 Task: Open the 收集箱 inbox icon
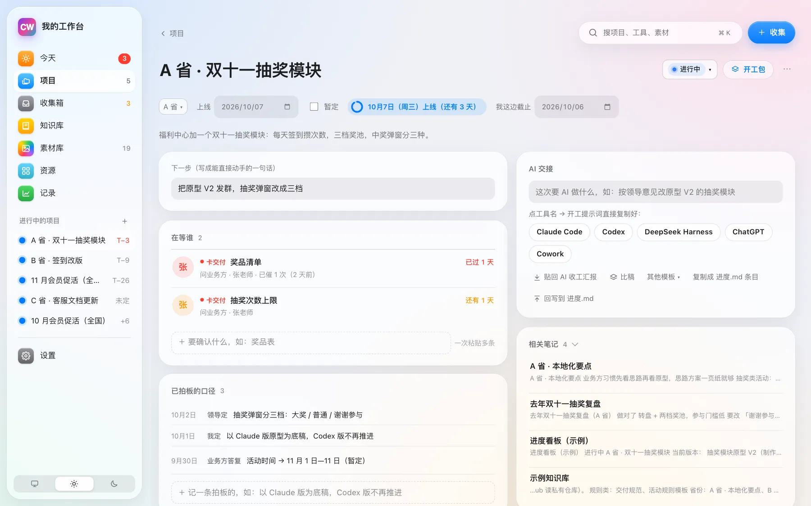pyautogui.click(x=26, y=103)
